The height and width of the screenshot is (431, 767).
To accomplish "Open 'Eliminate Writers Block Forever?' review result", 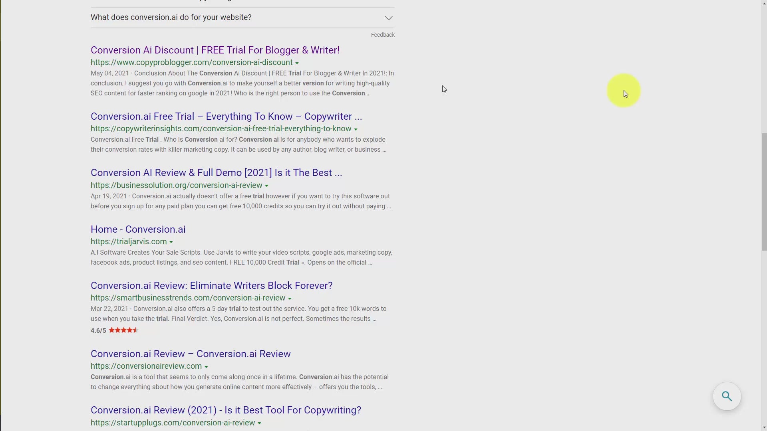I will tap(211, 286).
